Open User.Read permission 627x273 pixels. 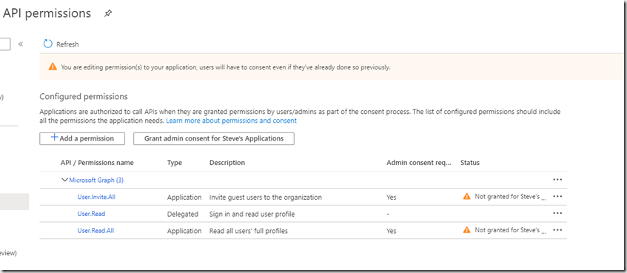pyautogui.click(x=91, y=214)
